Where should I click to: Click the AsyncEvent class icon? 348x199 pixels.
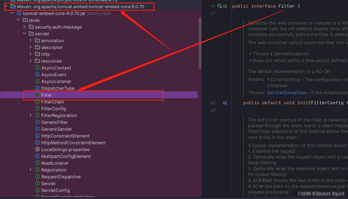point(37,74)
